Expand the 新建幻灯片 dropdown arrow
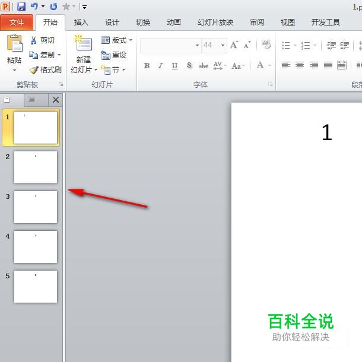The height and width of the screenshot is (362, 362). tap(96, 69)
